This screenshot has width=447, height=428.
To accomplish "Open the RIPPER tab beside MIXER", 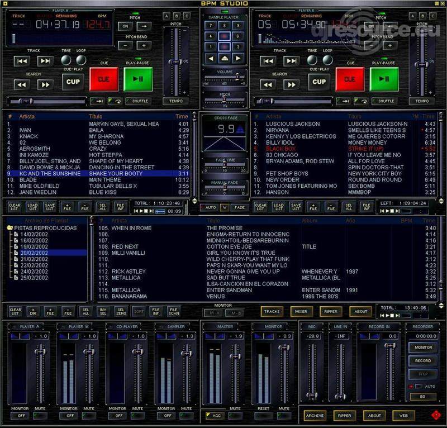I will [331, 311].
